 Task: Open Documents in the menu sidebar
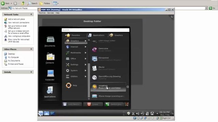tap(50, 41)
